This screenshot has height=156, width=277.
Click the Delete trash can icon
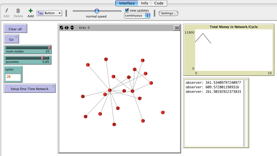pyautogui.click(x=18, y=11)
